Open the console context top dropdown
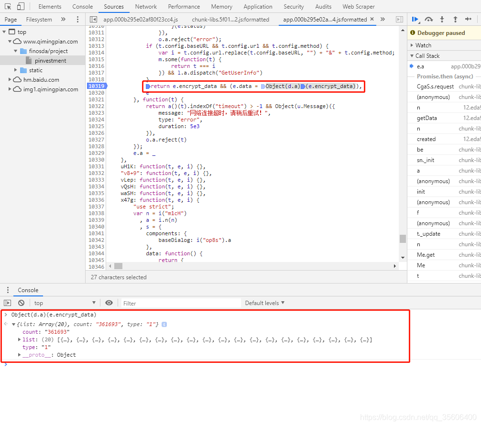The width and height of the screenshot is (481, 426). click(65, 303)
